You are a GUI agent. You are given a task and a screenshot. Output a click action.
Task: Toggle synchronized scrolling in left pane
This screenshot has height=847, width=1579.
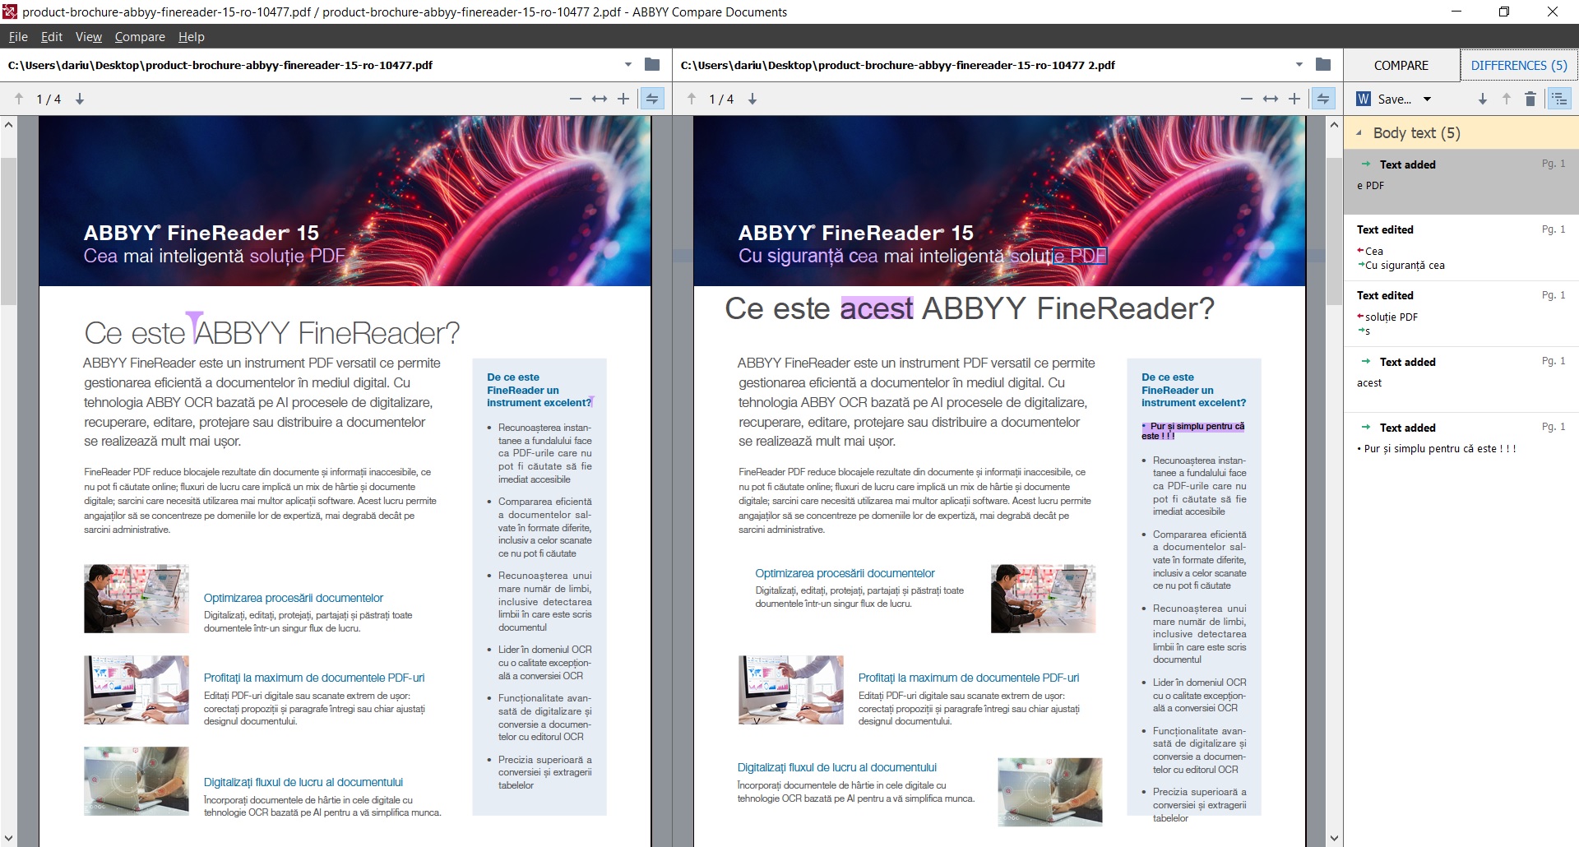pos(652,99)
